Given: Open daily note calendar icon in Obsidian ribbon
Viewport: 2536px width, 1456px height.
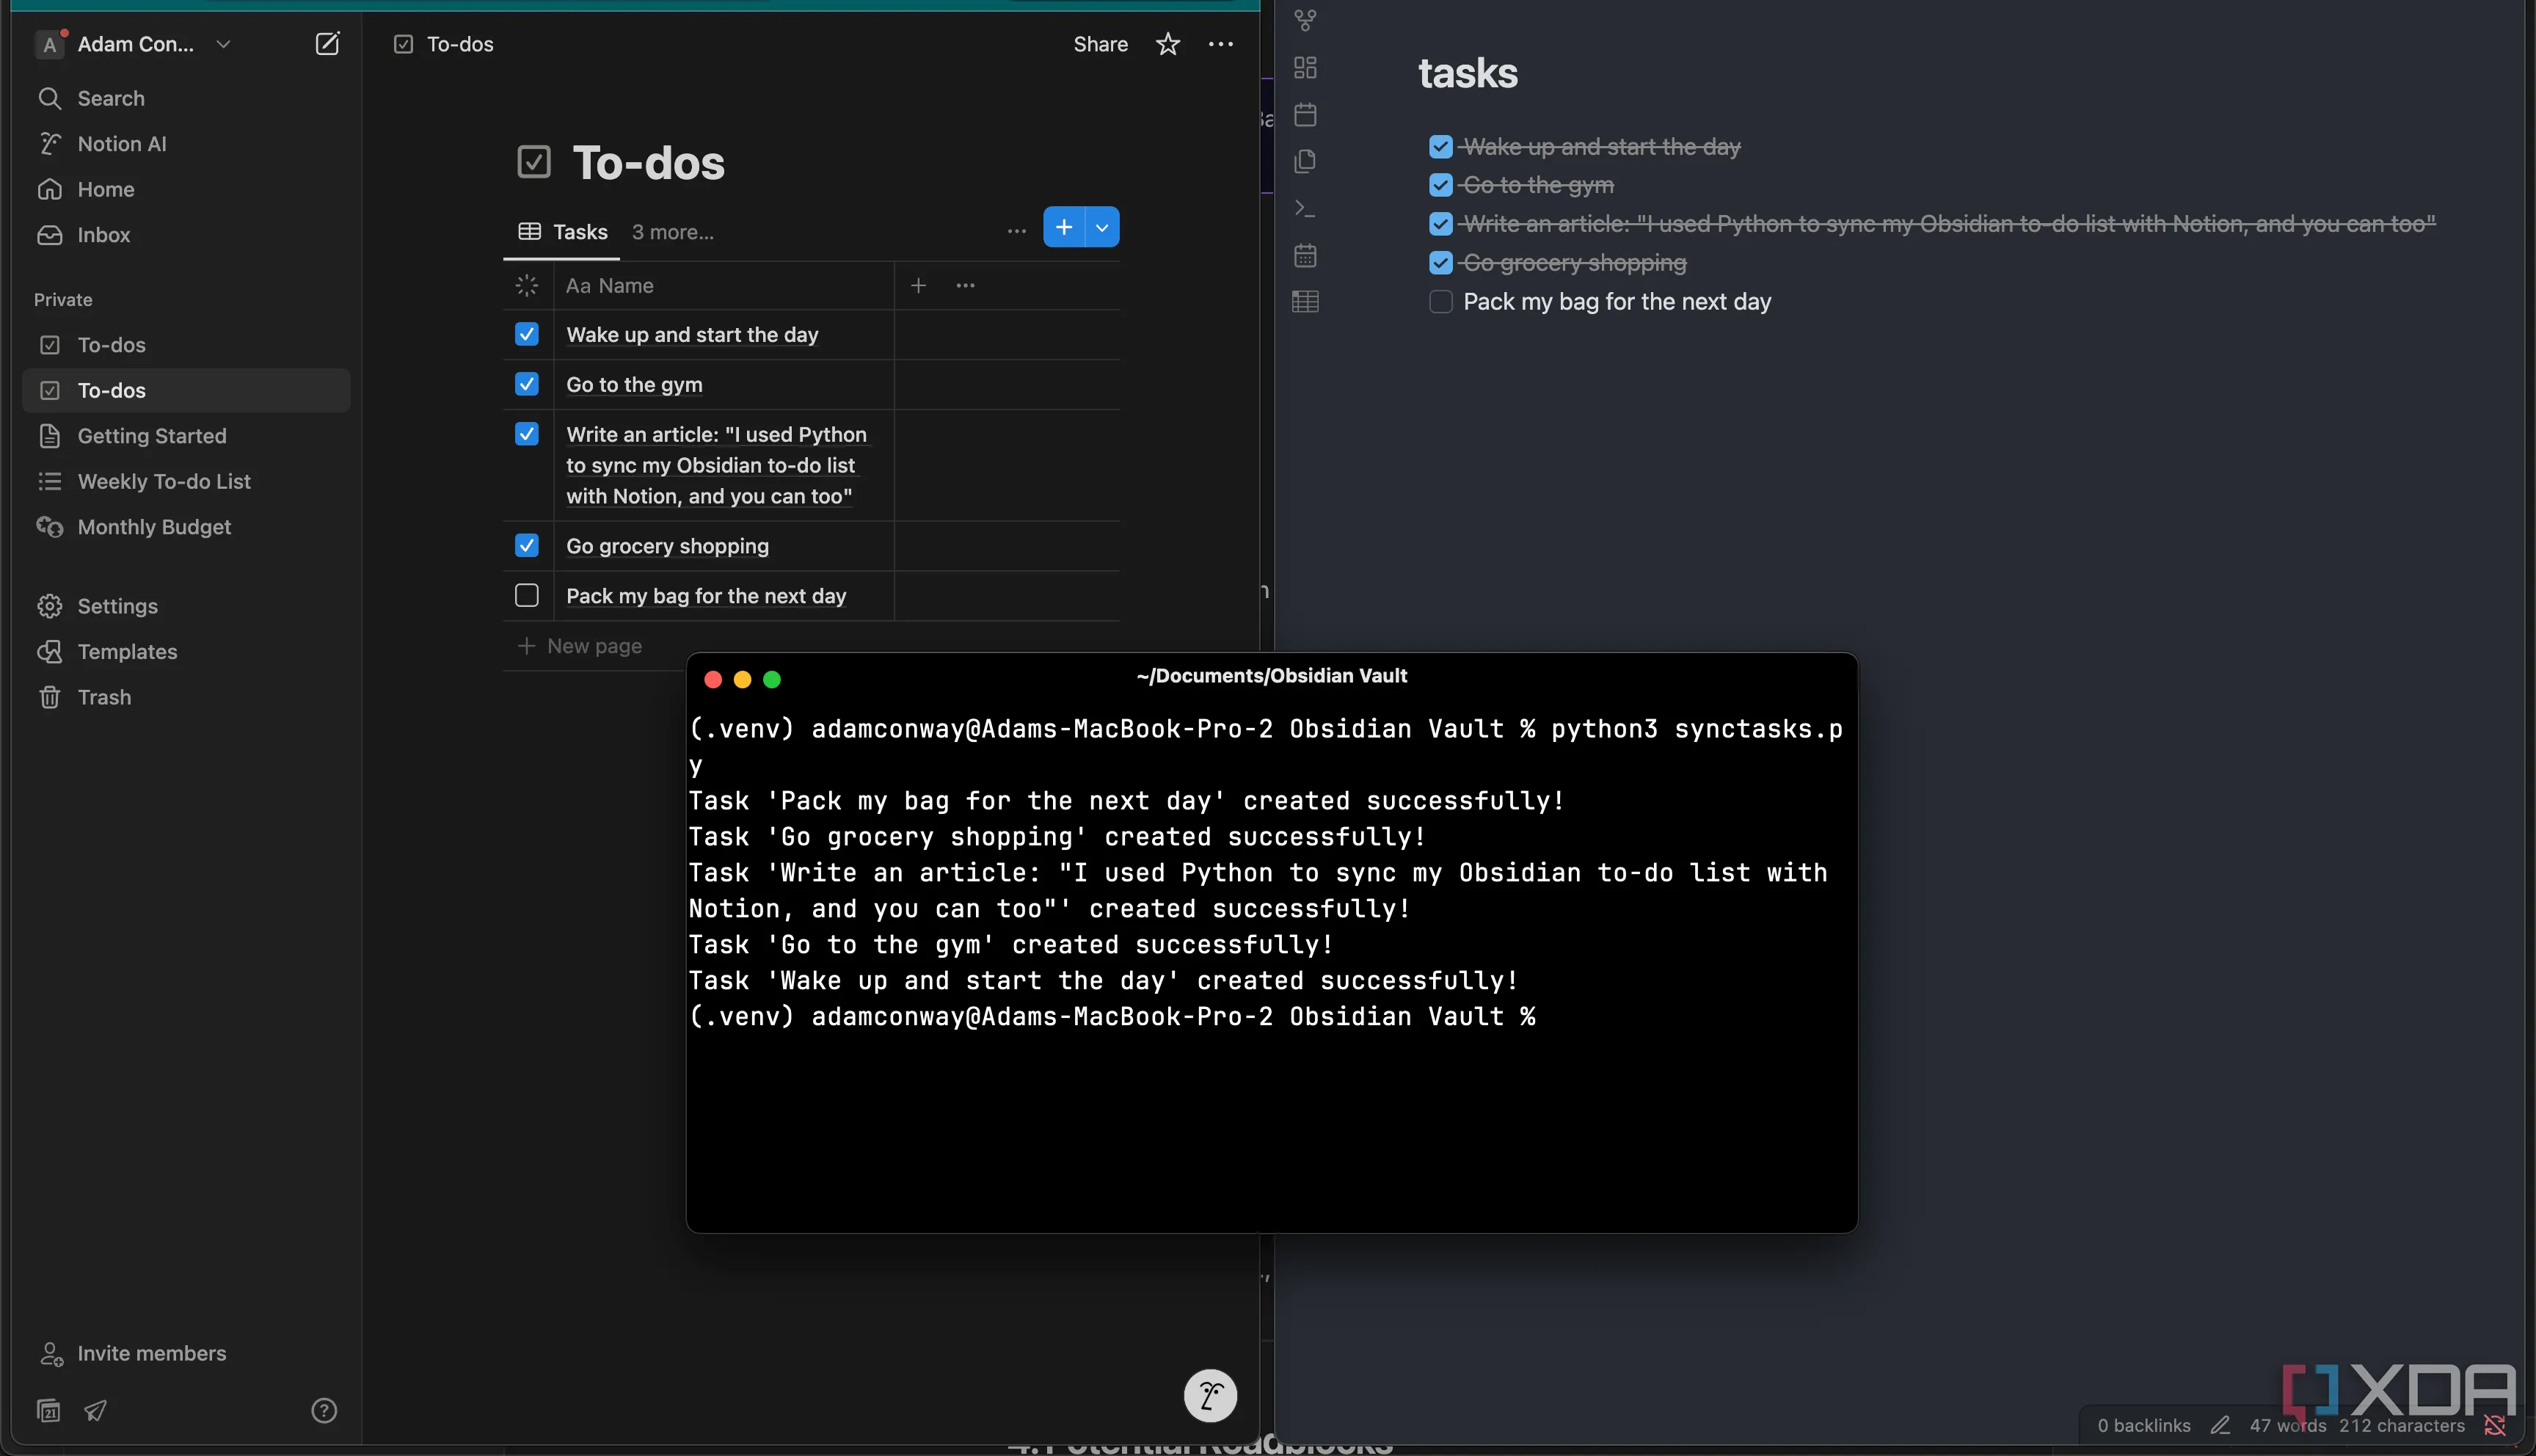Looking at the screenshot, I should coord(1305,114).
